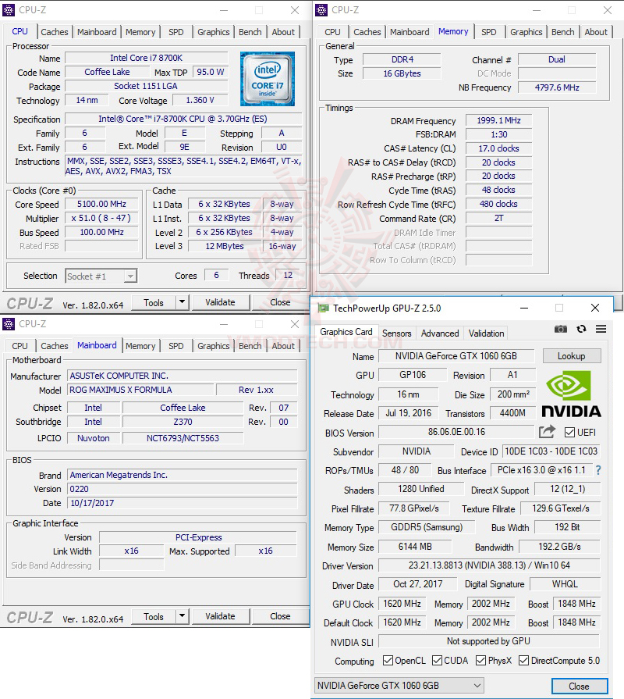The width and height of the screenshot is (624, 699).
Task: Open SPD tab in the CPU window
Action: click(175, 32)
